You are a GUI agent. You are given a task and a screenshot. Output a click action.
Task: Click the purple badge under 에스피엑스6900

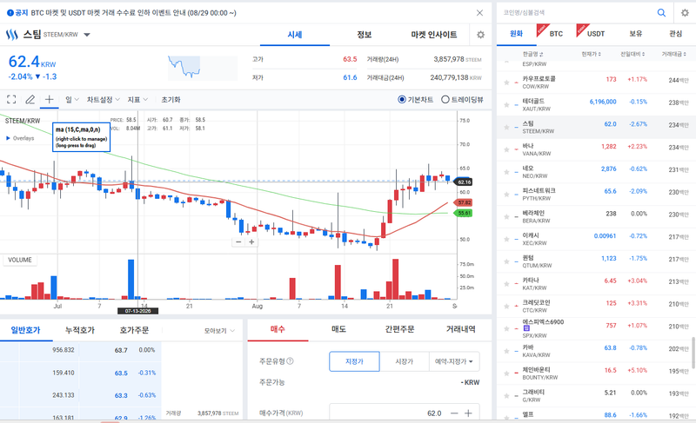(526, 328)
